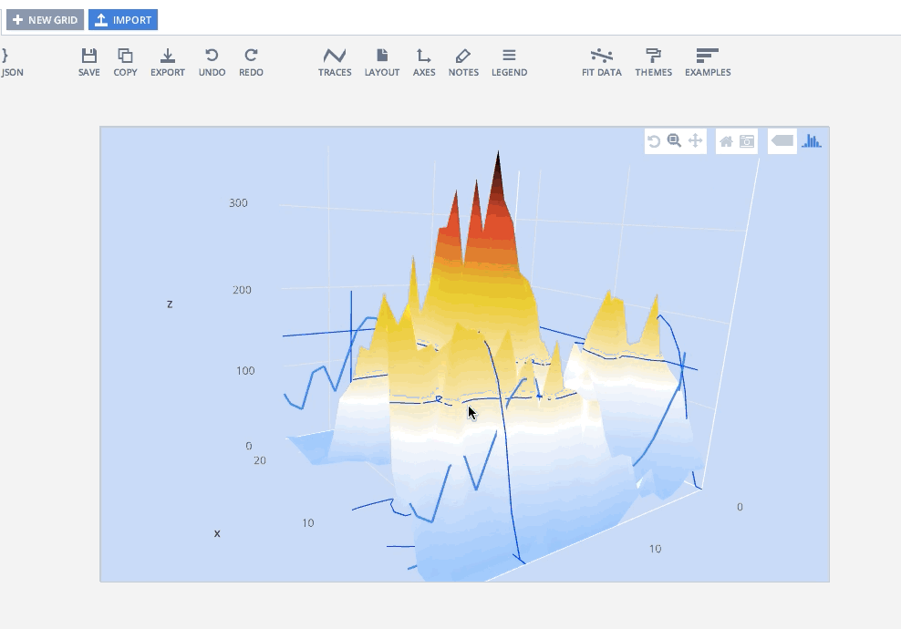Create a New Grid

click(x=44, y=19)
